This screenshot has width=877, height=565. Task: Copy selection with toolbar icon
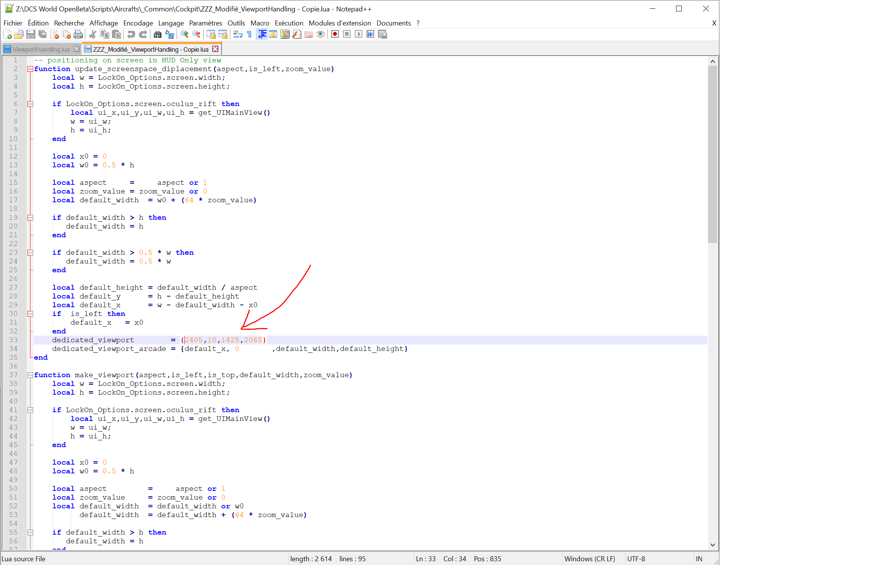pos(104,35)
